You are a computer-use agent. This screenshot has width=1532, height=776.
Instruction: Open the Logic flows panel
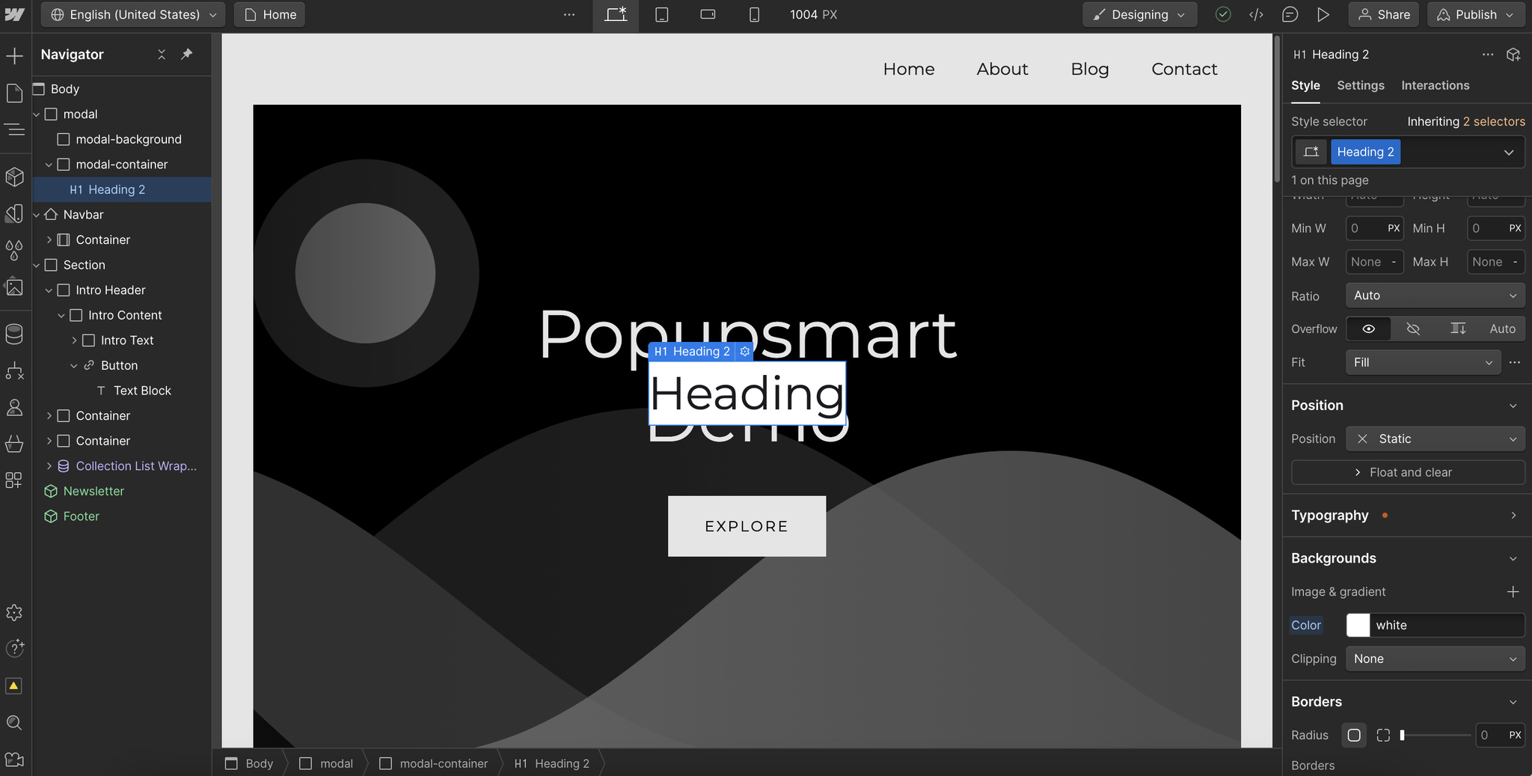pyautogui.click(x=14, y=370)
